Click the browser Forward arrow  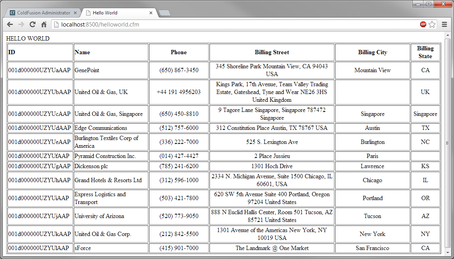(x=21, y=25)
